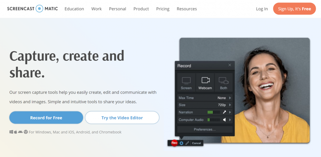Click the red Rec button
Image resolution: width=321 pixels, height=157 pixels.
click(x=174, y=143)
